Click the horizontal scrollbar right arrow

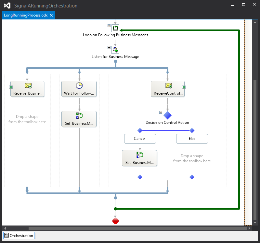[x=249, y=228]
